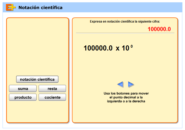Click the orange E+ logo icon
Image resolution: width=185 pixels, height=130 pixels.
11,8
